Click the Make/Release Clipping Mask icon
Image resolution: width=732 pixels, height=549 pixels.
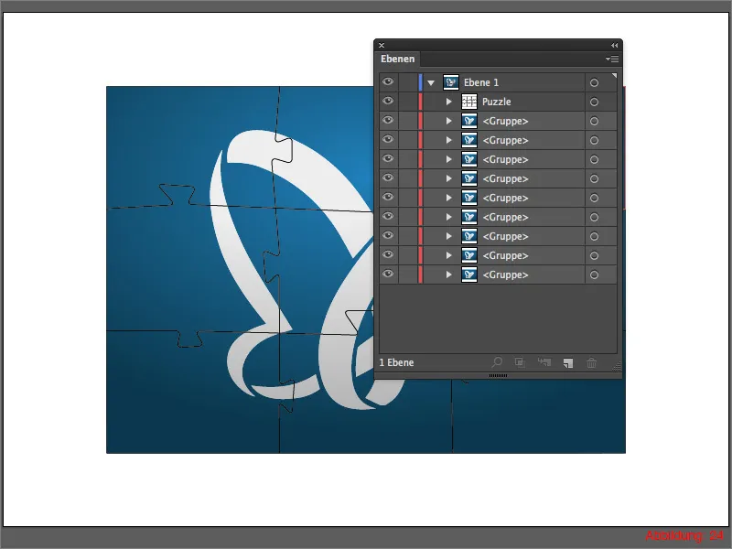pos(520,362)
